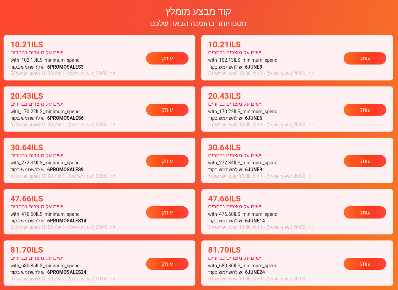The width and height of the screenshot is (398, 290).
Task: Click the 6PROMOSALES24 code text
Action: [x=67, y=272]
